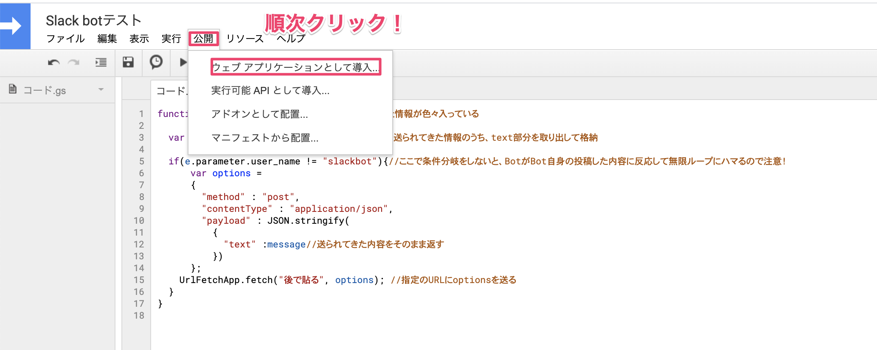Open the 編集 menu
Viewport: 877px width, 350px height.
pyautogui.click(x=107, y=39)
